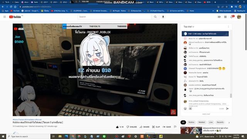Open the browser extensions puzzle icon
The image size is (247, 139).
tap(232, 7)
